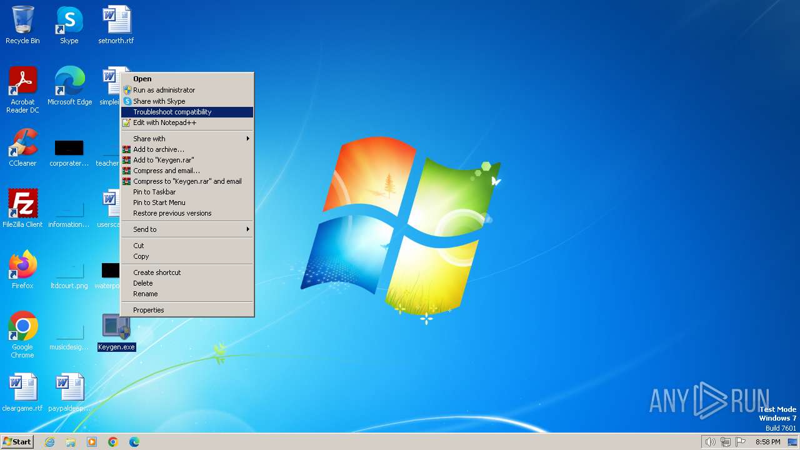The width and height of the screenshot is (800, 450).
Task: Select the Acrobat Reader DC shortcut
Action: (x=22, y=89)
